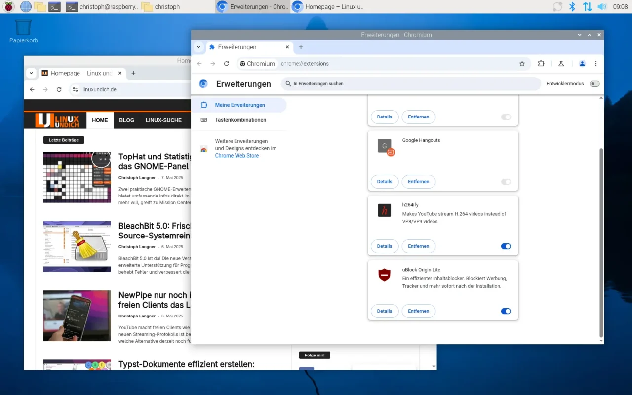Click the Bluetooth icon in system tray
This screenshot has width=632, height=395.
pos(572,7)
